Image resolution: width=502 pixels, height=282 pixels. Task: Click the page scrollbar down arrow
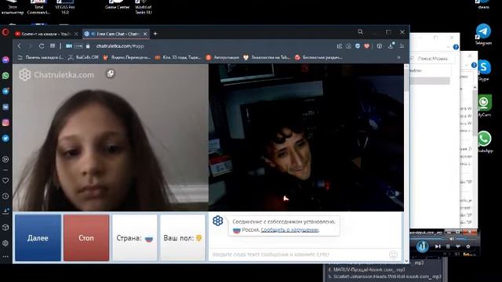tap(406, 261)
